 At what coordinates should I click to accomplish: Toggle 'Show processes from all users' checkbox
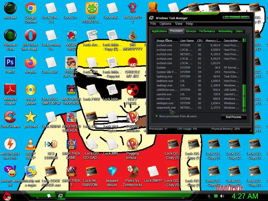(x=157, y=116)
